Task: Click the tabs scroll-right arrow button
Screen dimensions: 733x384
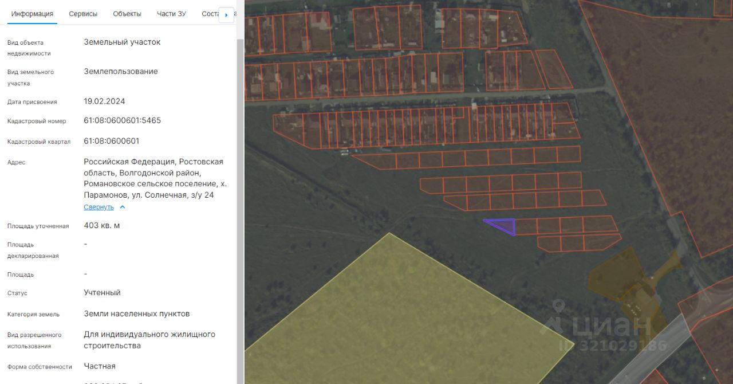Action: pos(227,15)
